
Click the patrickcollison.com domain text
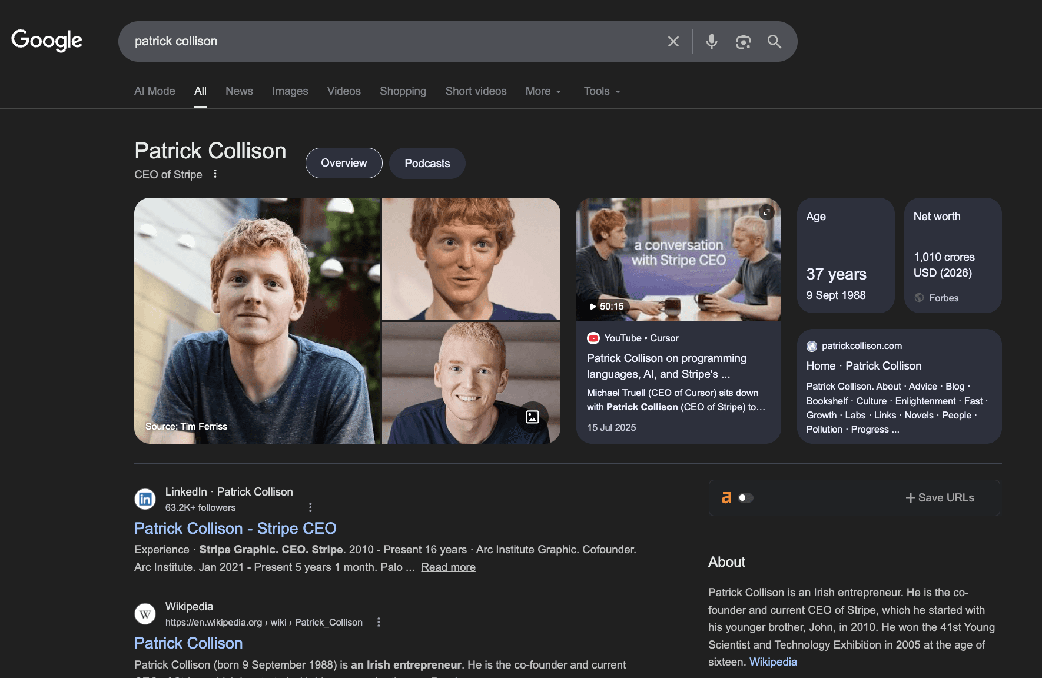coord(862,346)
